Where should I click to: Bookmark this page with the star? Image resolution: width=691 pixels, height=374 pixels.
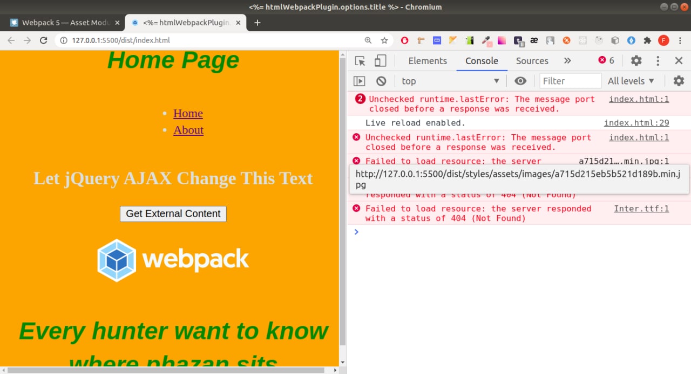pyautogui.click(x=384, y=40)
